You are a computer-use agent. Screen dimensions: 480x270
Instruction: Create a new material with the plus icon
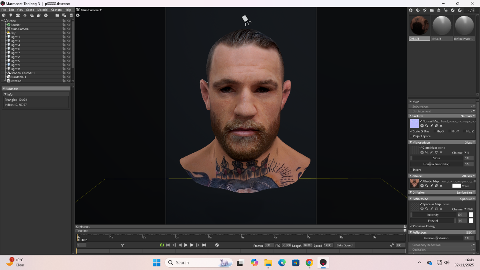click(410, 10)
